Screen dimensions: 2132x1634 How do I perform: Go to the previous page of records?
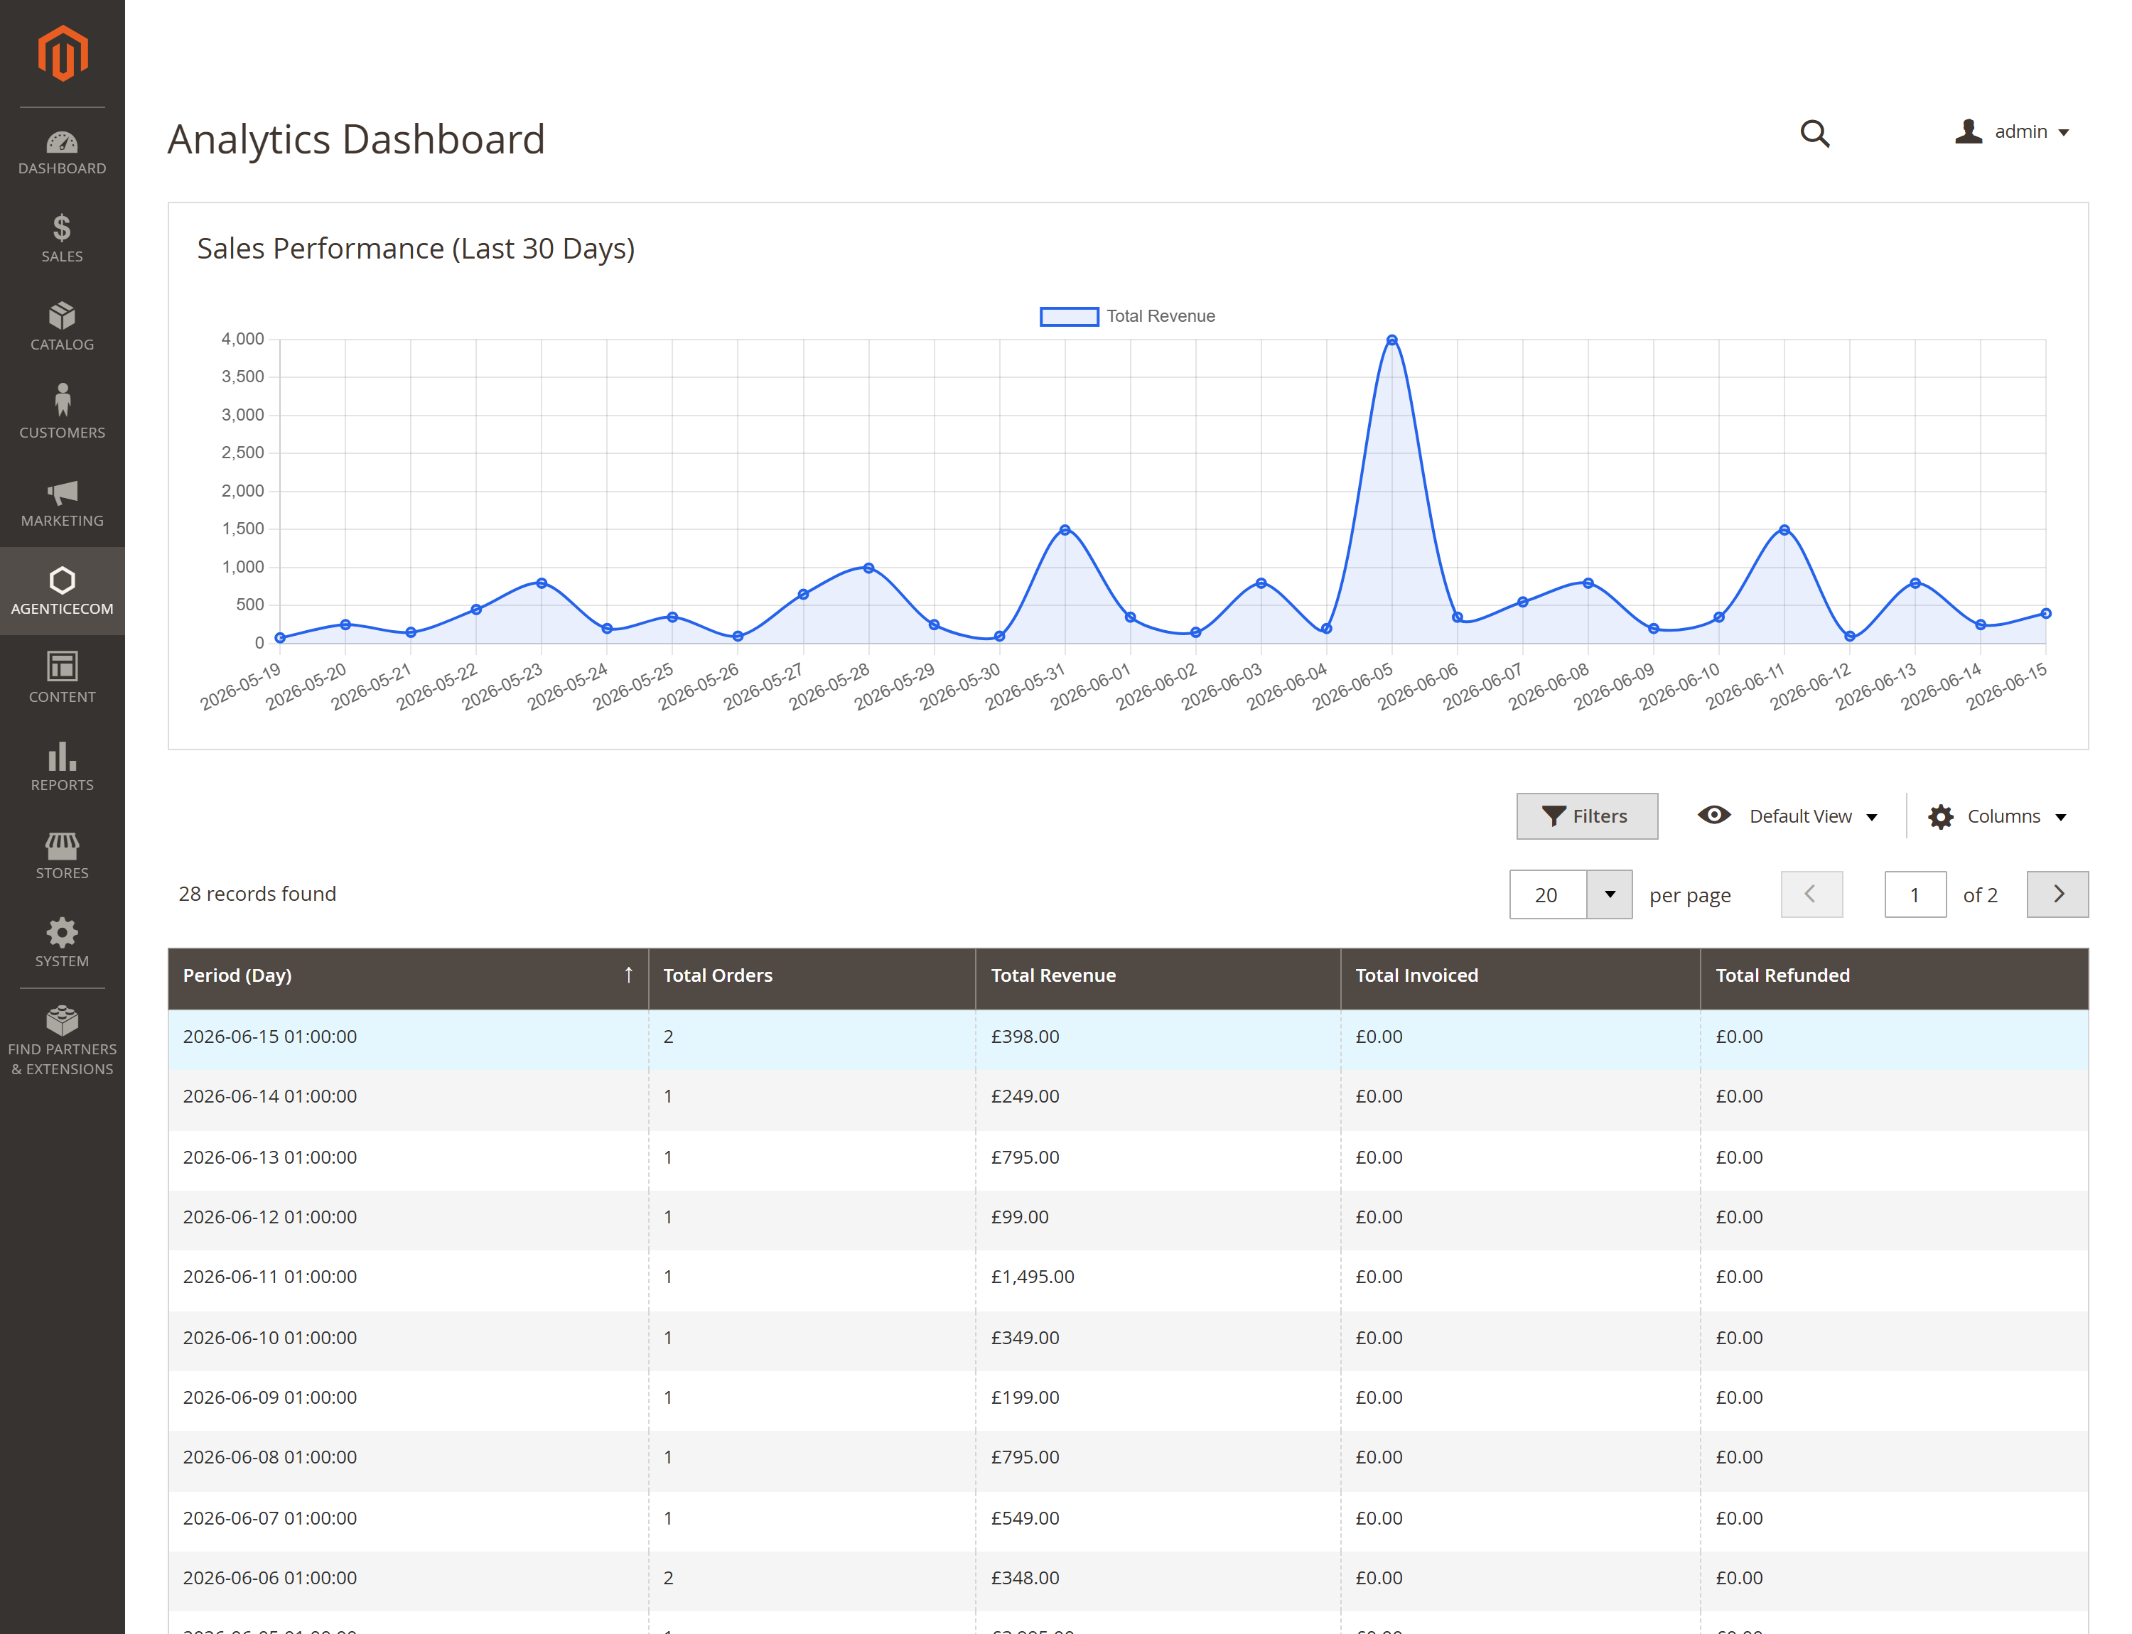[x=1811, y=894]
